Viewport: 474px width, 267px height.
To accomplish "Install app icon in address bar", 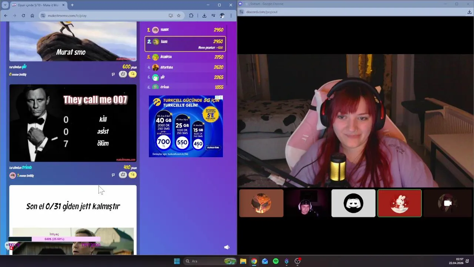I will coord(171,16).
